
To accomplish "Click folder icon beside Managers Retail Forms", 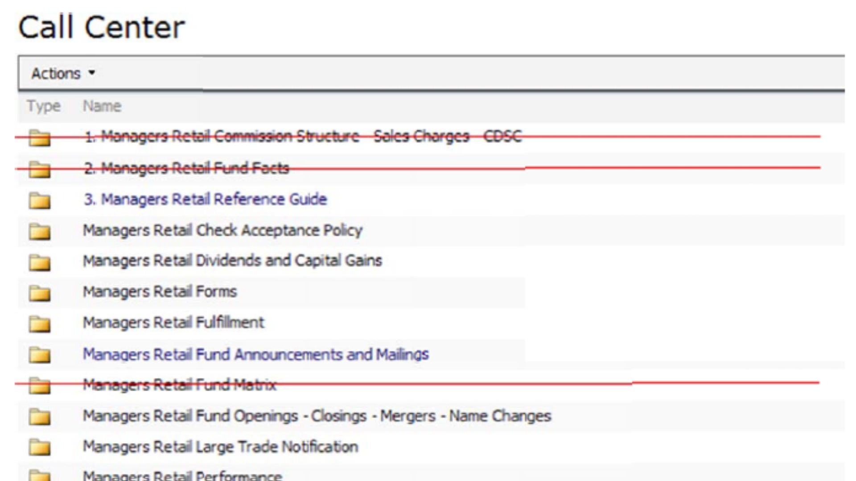I will 39,293.
